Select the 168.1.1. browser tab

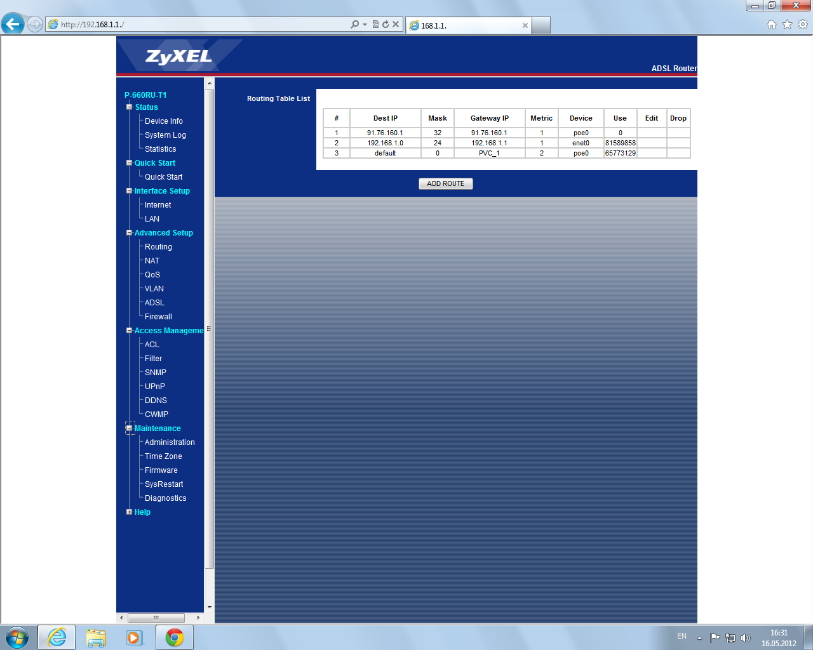(x=468, y=25)
